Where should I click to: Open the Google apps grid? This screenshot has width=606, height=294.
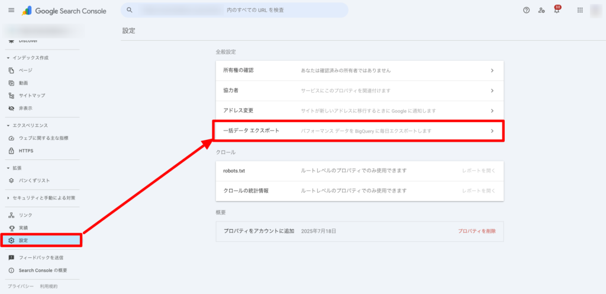coord(580,11)
